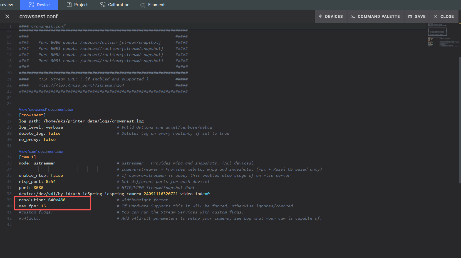Switch to the partially visible review tab
461x258 pixels.
(x=6, y=5)
